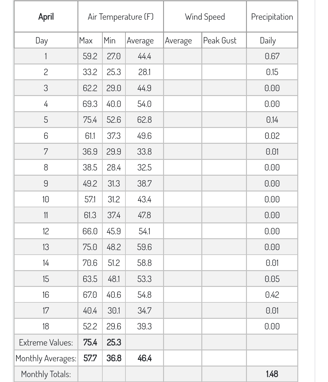Select day 1 precipitation value 0.67
328x382 pixels.
click(272, 56)
